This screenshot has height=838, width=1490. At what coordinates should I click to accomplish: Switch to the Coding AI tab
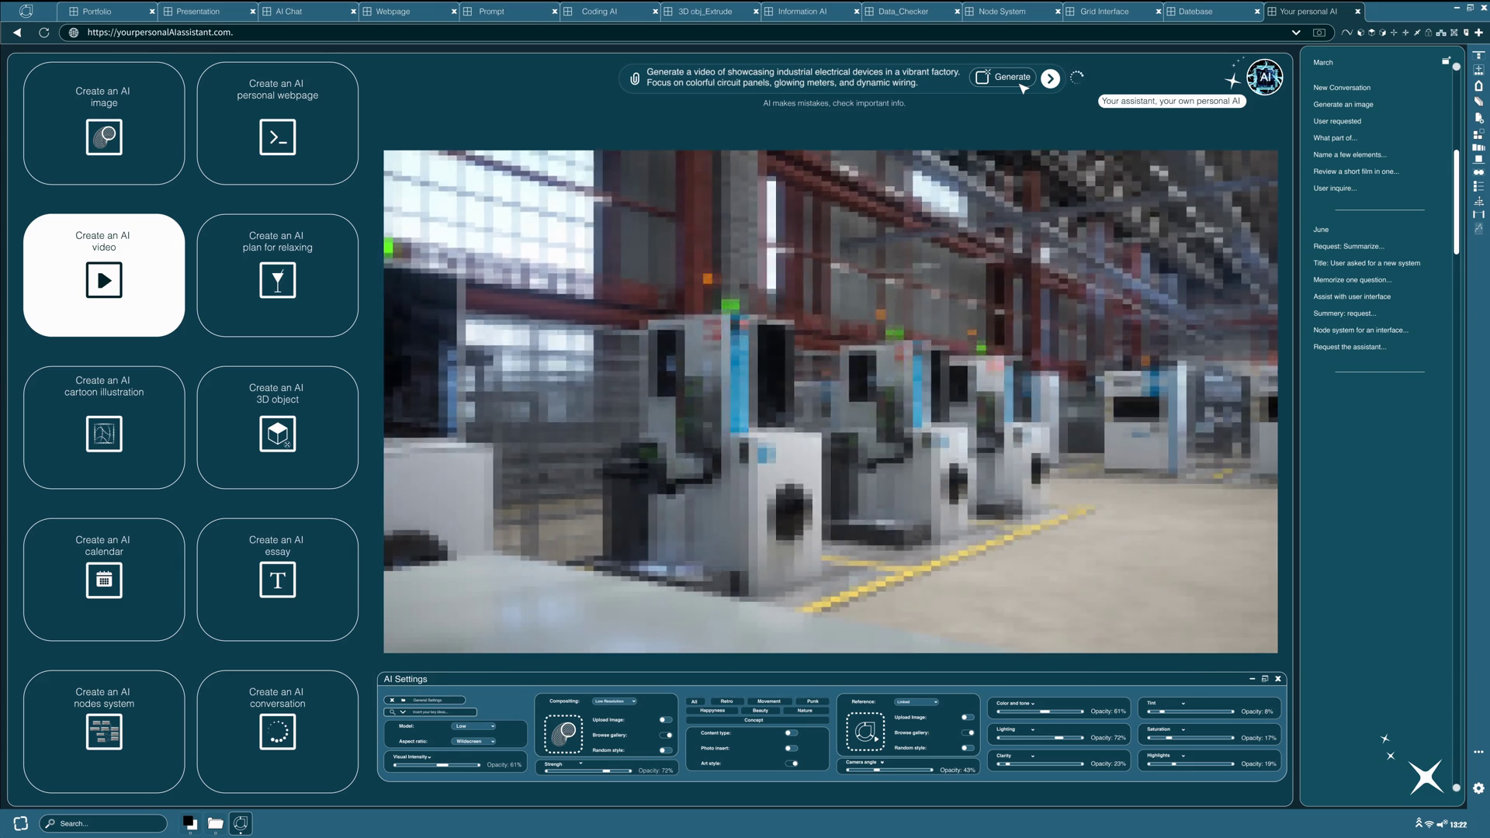[599, 12]
